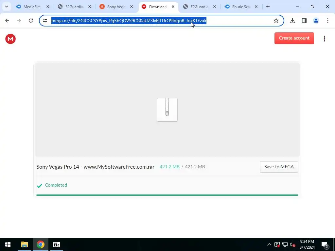The image size is (335, 251).
Task: Switch to the MediaFire tab
Action: 32,7
